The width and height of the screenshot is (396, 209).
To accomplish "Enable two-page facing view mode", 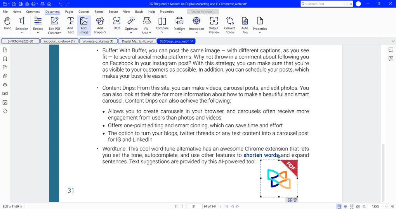I will coord(352,206).
